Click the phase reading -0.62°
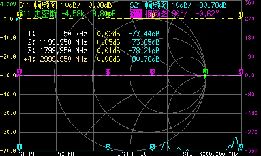The width and height of the screenshot is (261, 156). click(x=207, y=13)
